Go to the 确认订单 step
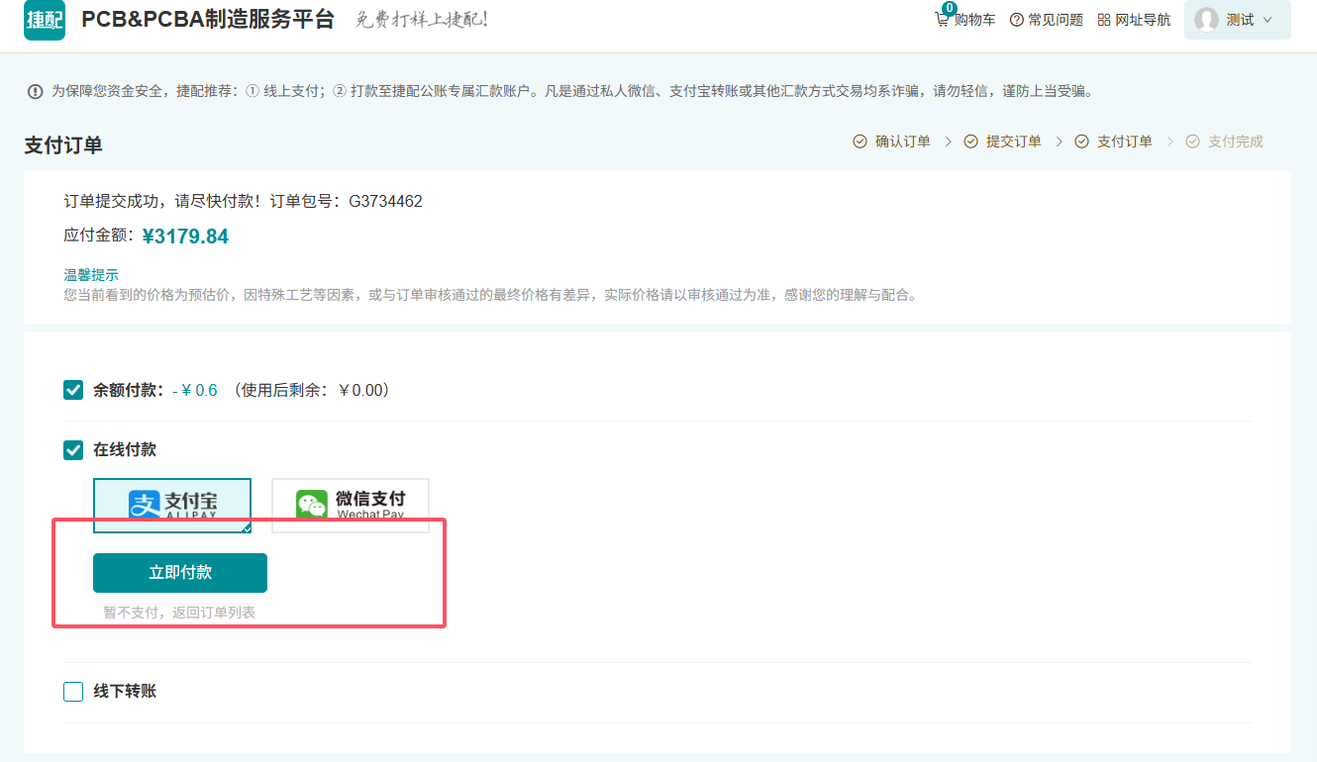Screen dimensions: 1317x762 coord(902,142)
